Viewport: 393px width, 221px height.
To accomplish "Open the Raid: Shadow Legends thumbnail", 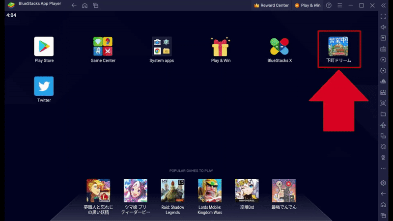I will coord(172,191).
